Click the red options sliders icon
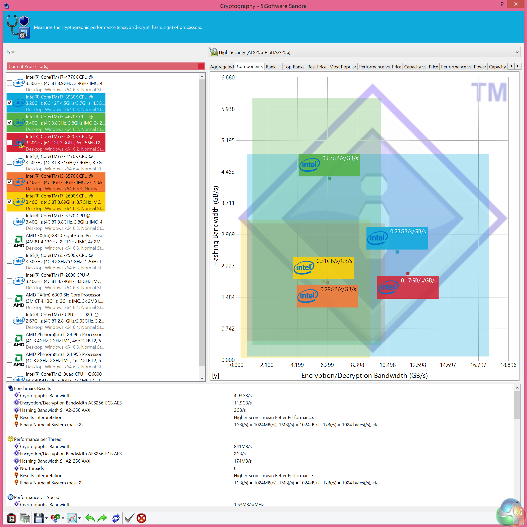Screen dimensions: 527x527 point(11,518)
